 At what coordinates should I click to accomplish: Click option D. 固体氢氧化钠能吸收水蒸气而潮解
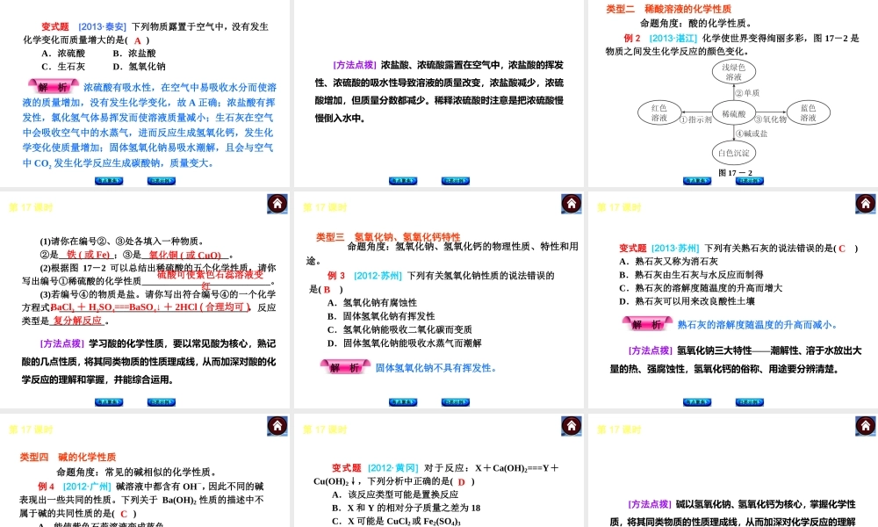pos(404,343)
